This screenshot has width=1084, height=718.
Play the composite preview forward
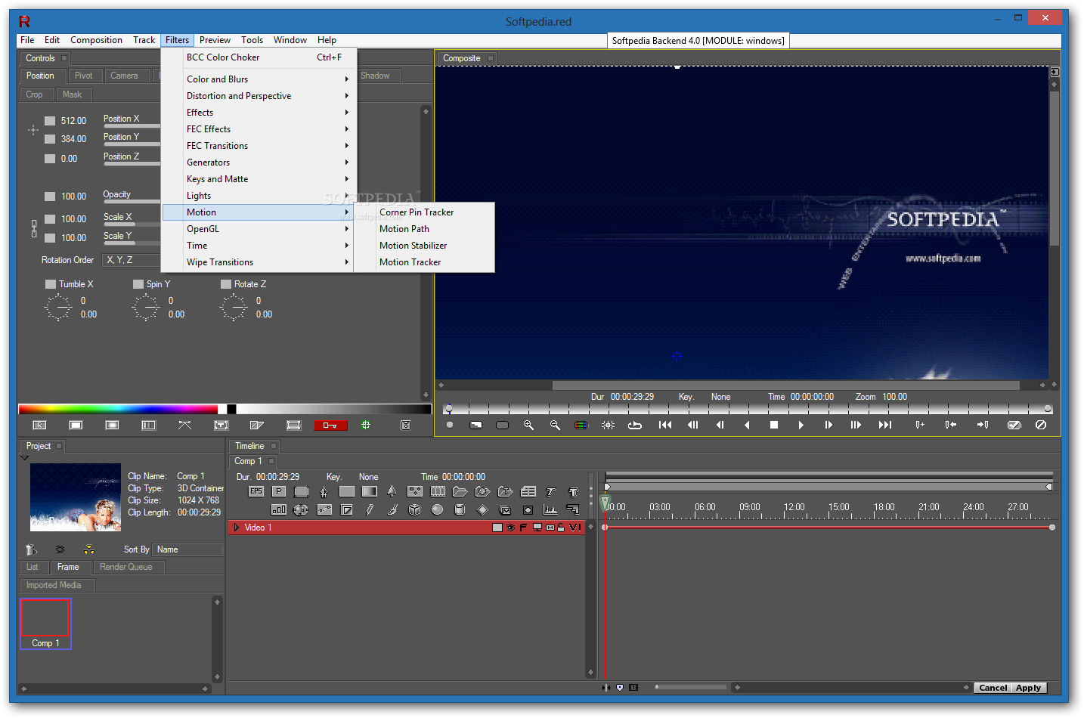click(801, 425)
